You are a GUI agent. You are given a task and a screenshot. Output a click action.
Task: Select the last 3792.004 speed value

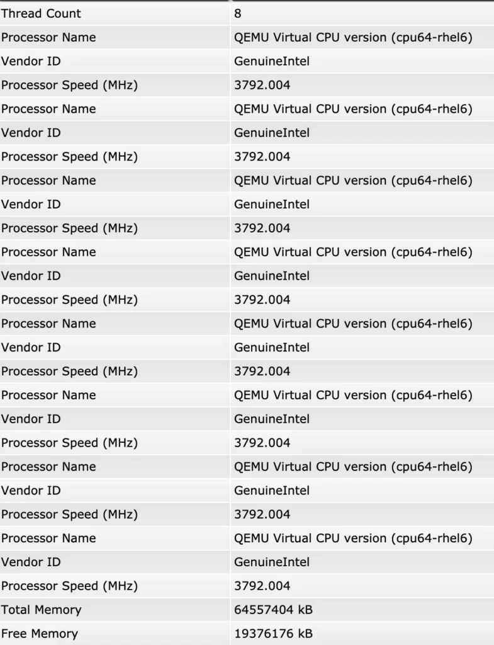point(262,586)
